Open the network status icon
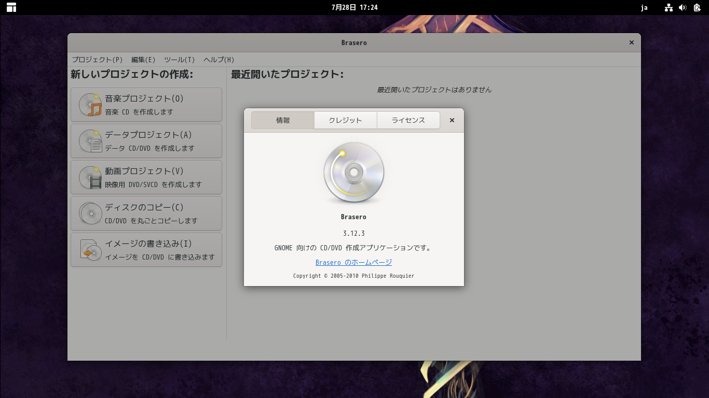The image size is (709, 398). 669,7
